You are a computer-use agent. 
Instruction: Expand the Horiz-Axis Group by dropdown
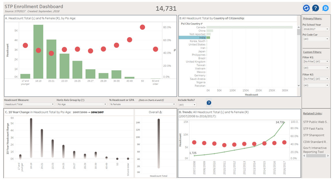pyautogui.click(x=82, y=104)
